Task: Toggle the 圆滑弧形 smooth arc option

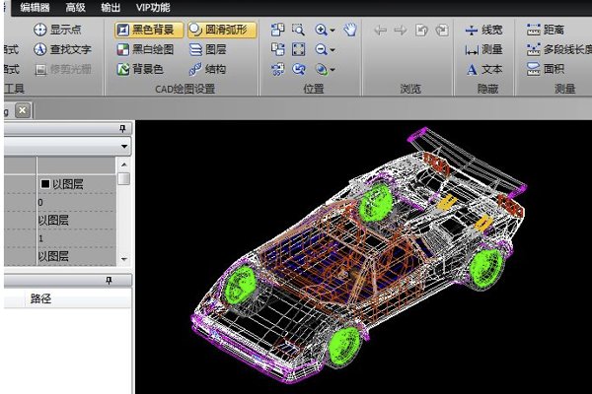Action: click(x=221, y=31)
